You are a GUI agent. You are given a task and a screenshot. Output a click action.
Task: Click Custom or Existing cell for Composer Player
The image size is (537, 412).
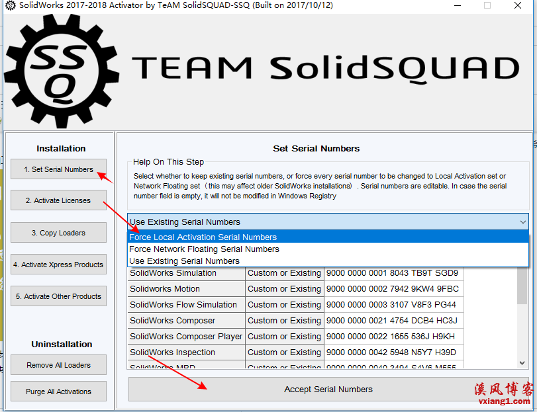coord(284,336)
